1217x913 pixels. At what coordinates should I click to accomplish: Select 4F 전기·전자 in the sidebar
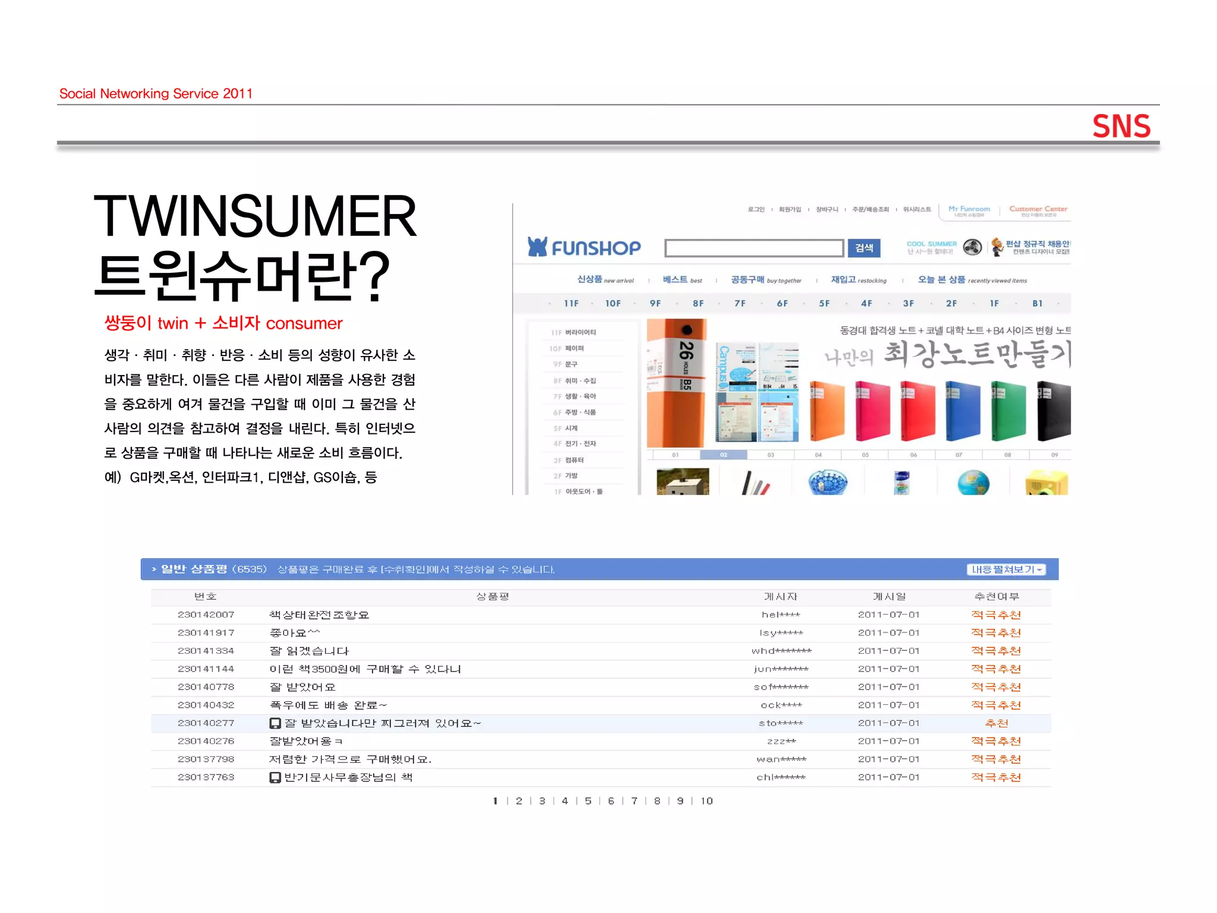click(x=575, y=443)
